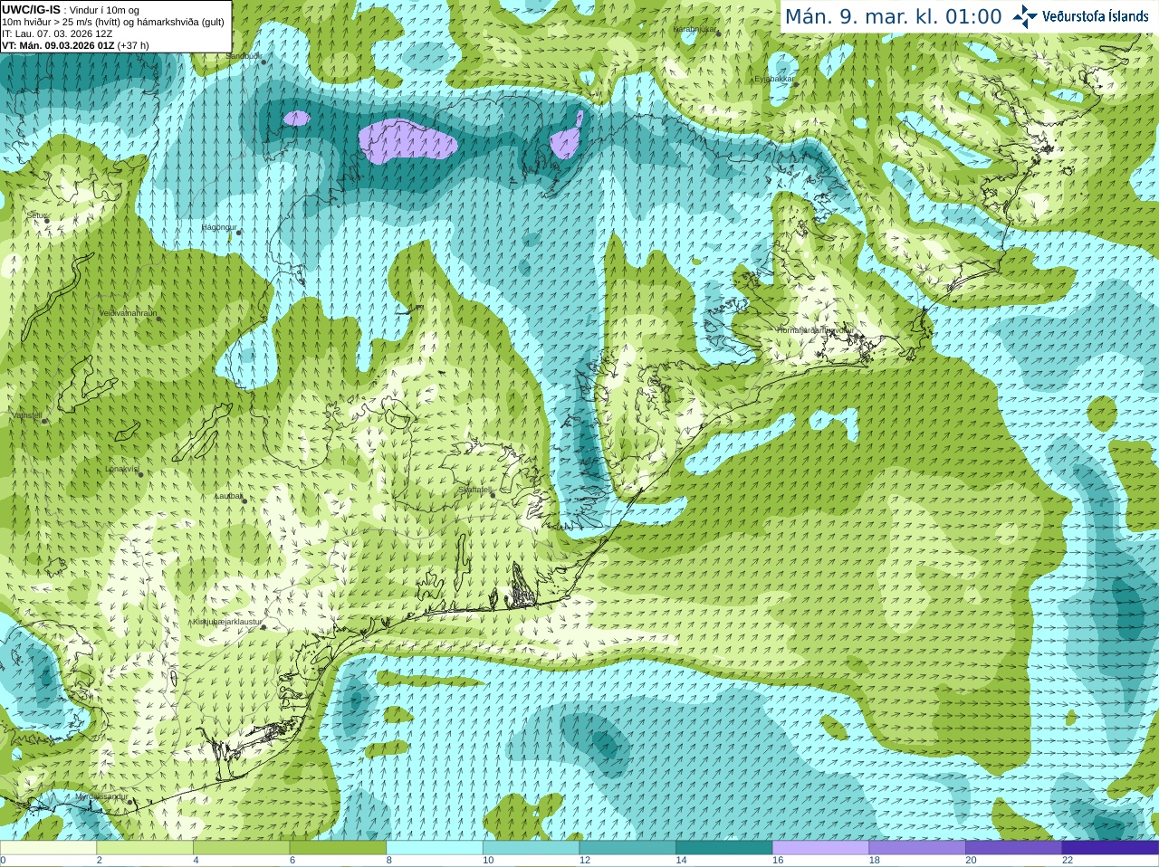Click the 'UWC/IG-IS' model title
Image resolution: width=1159 pixels, height=867 pixels.
point(32,10)
